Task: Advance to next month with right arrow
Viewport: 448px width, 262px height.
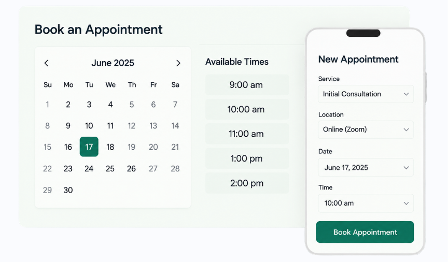Action: coord(178,63)
